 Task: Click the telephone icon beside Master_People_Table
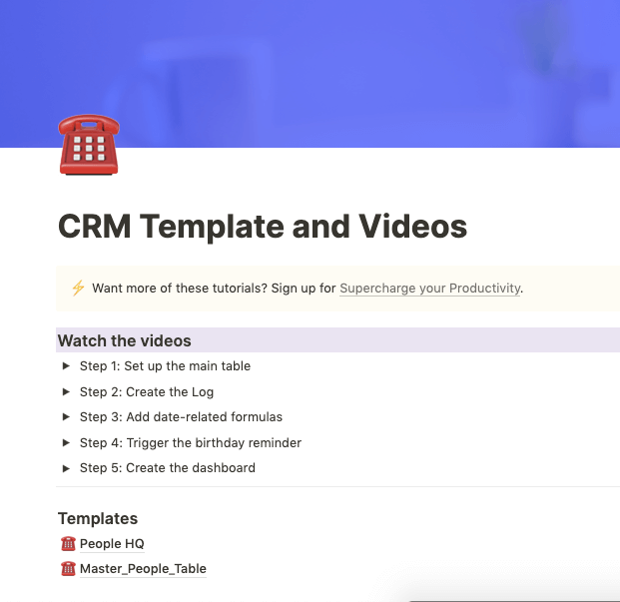[68, 568]
